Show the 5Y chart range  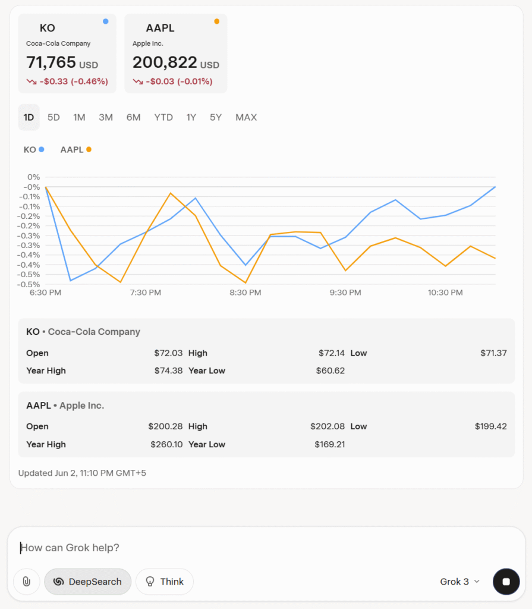[216, 117]
